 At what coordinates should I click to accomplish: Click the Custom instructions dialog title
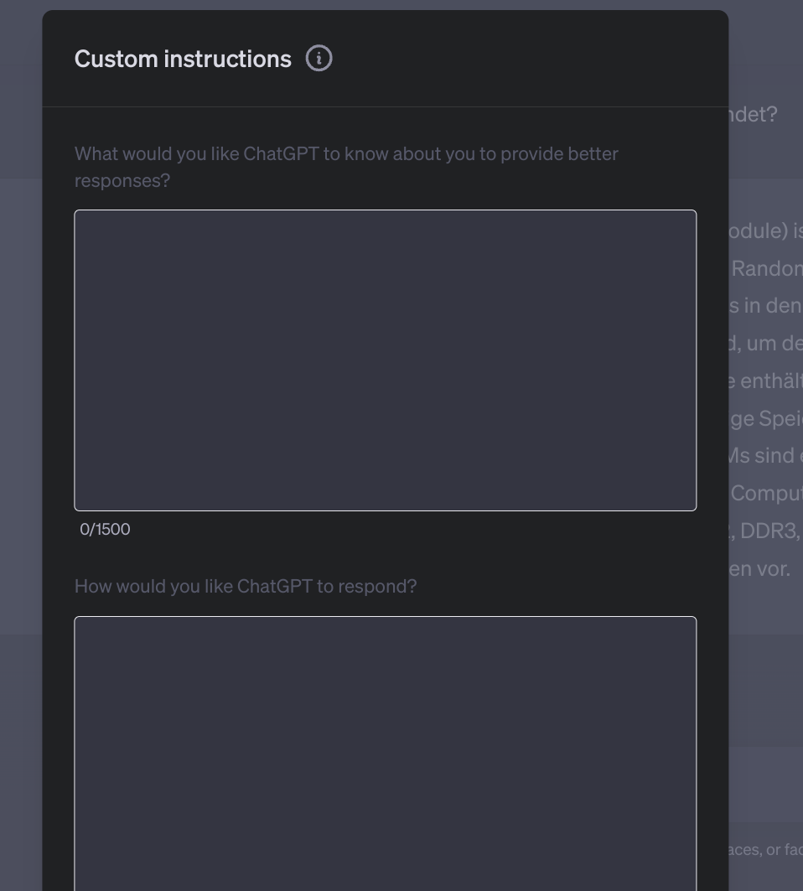tap(181, 59)
